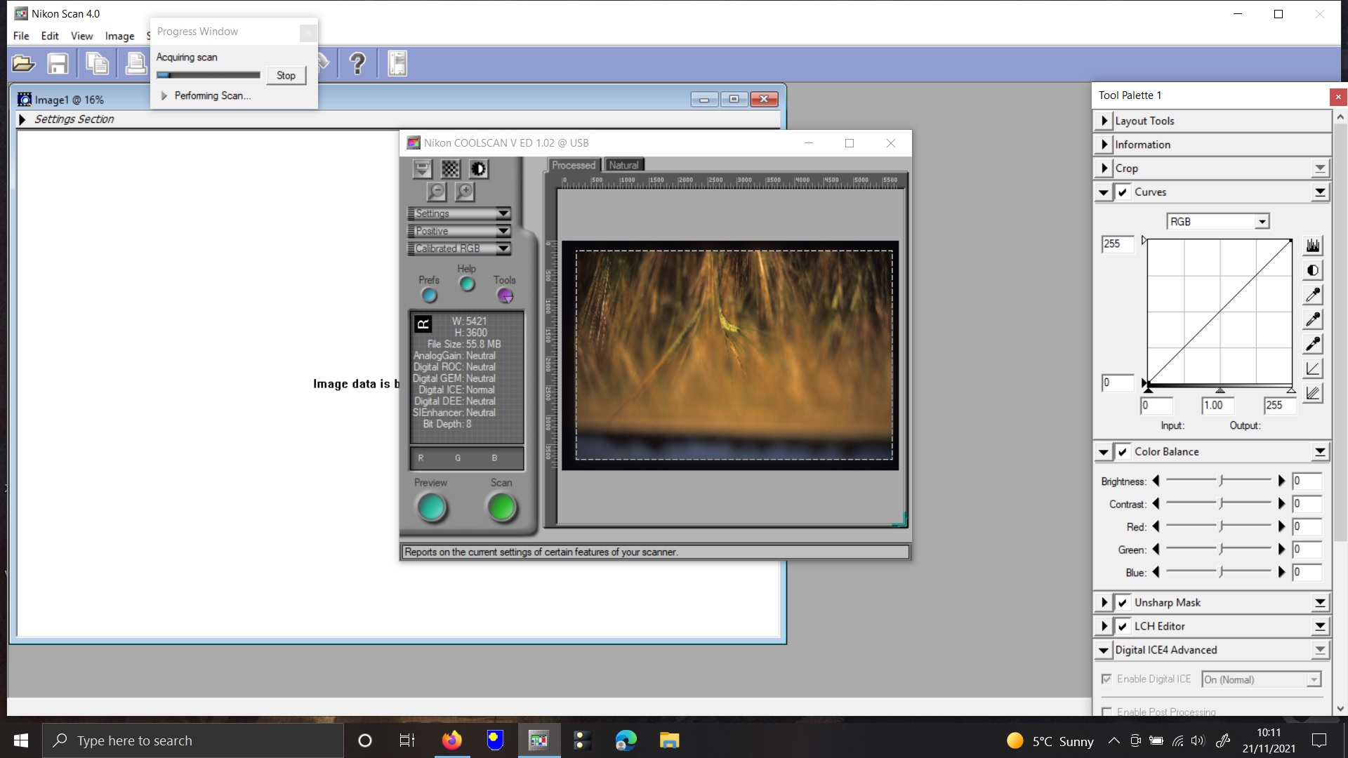The width and height of the screenshot is (1348, 758).
Task: Select the white point eyedropper in Curves
Action: click(1313, 294)
